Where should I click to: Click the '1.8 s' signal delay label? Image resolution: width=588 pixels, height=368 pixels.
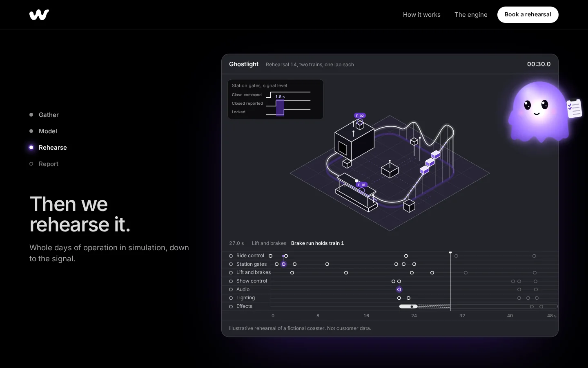[280, 97]
